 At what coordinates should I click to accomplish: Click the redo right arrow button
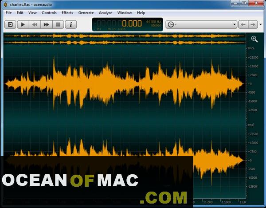tap(253, 24)
